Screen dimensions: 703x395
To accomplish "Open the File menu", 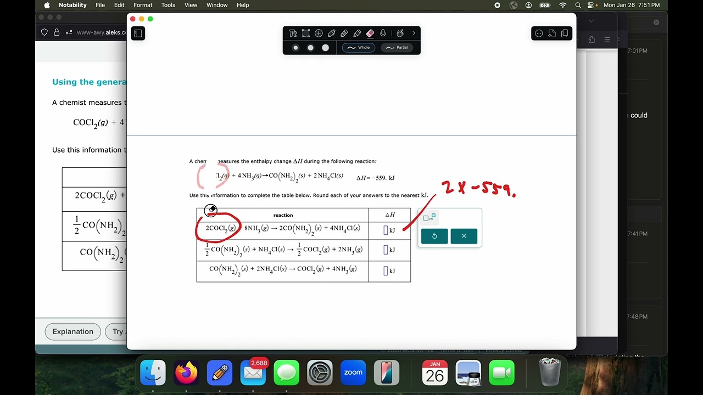I will pos(100,5).
